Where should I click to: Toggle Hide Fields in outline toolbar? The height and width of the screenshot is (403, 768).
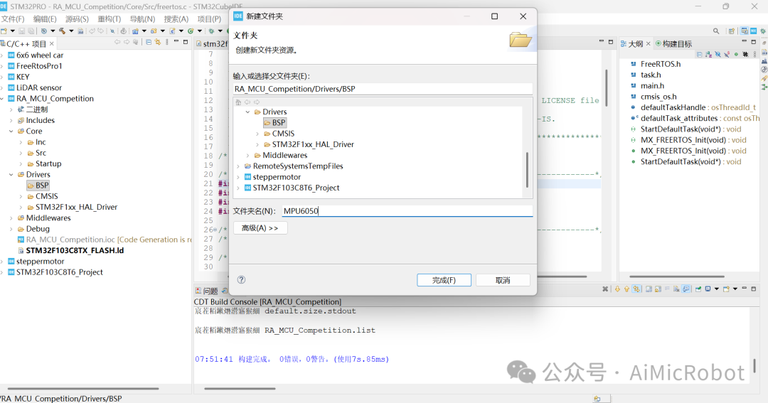point(718,54)
